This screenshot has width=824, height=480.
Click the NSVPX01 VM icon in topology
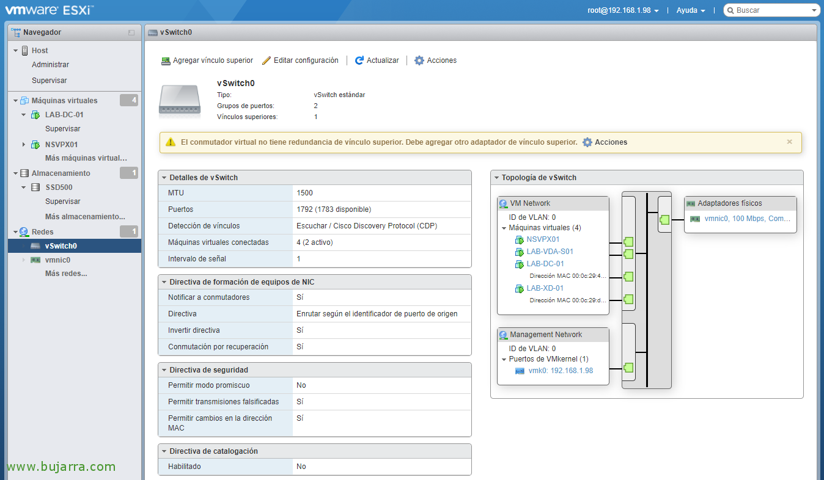tap(520, 239)
